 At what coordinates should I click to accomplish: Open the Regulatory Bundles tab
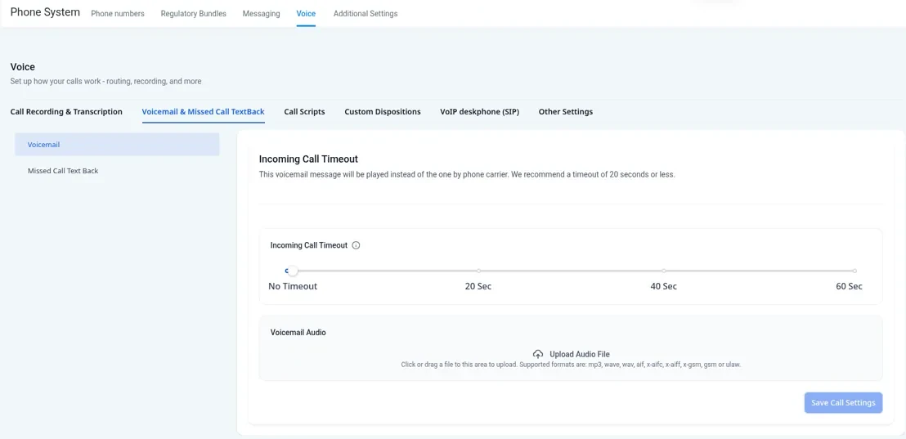[x=194, y=13]
